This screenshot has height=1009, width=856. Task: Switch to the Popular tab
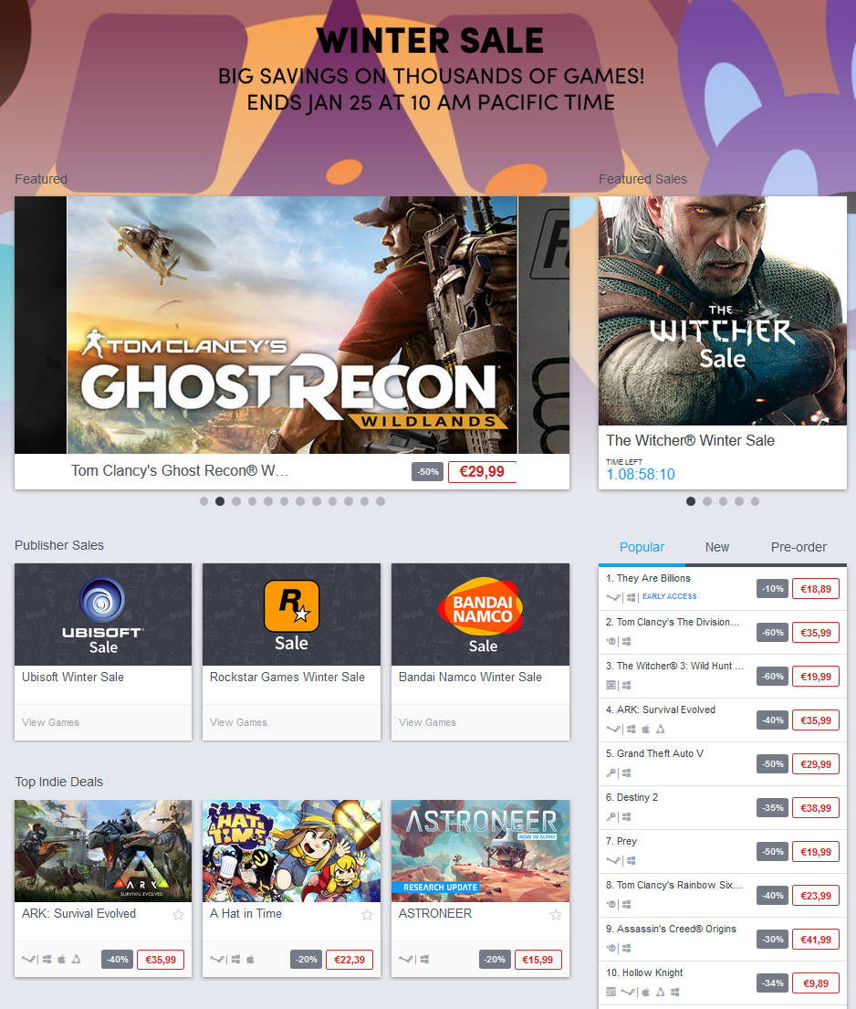click(642, 547)
